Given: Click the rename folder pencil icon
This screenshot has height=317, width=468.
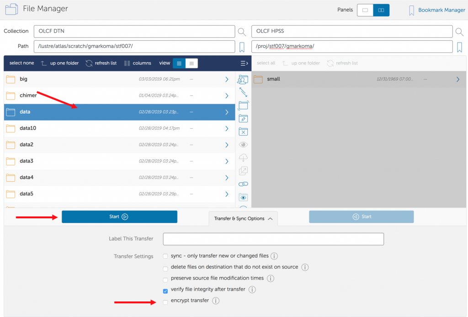Looking at the screenshot, I should 243,119.
